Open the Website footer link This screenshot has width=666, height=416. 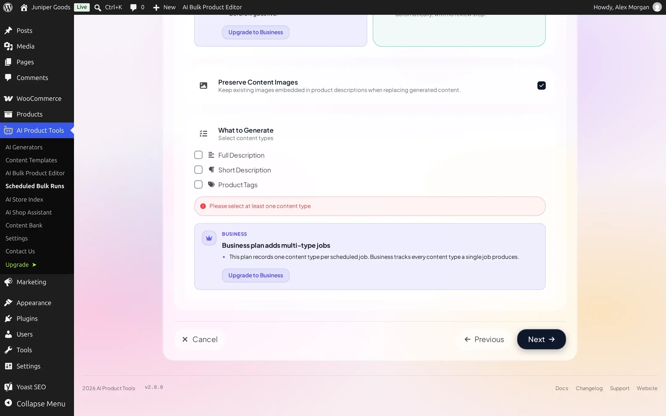pos(647,388)
